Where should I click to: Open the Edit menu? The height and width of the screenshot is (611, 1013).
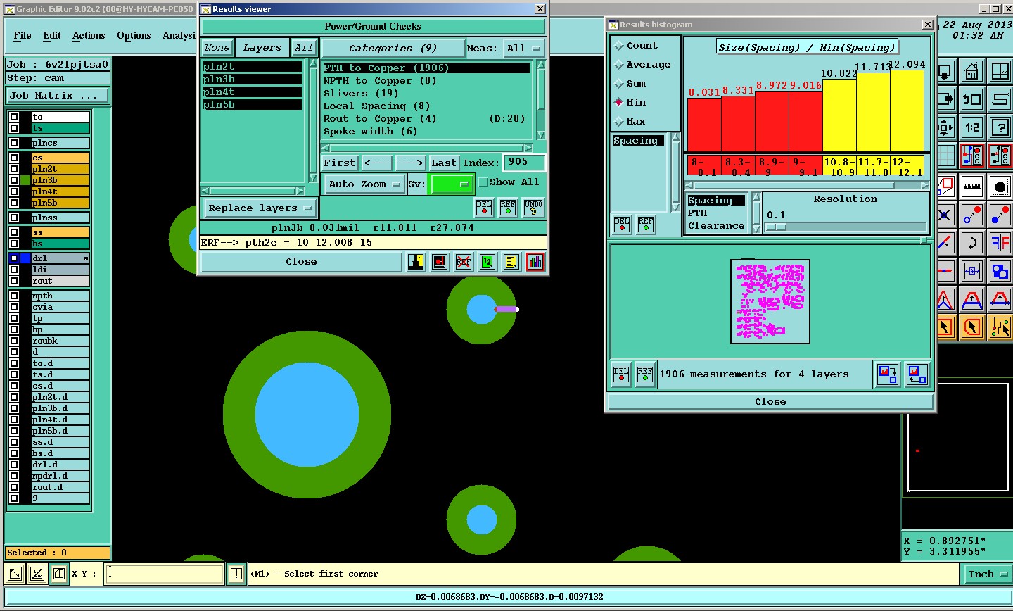(52, 35)
